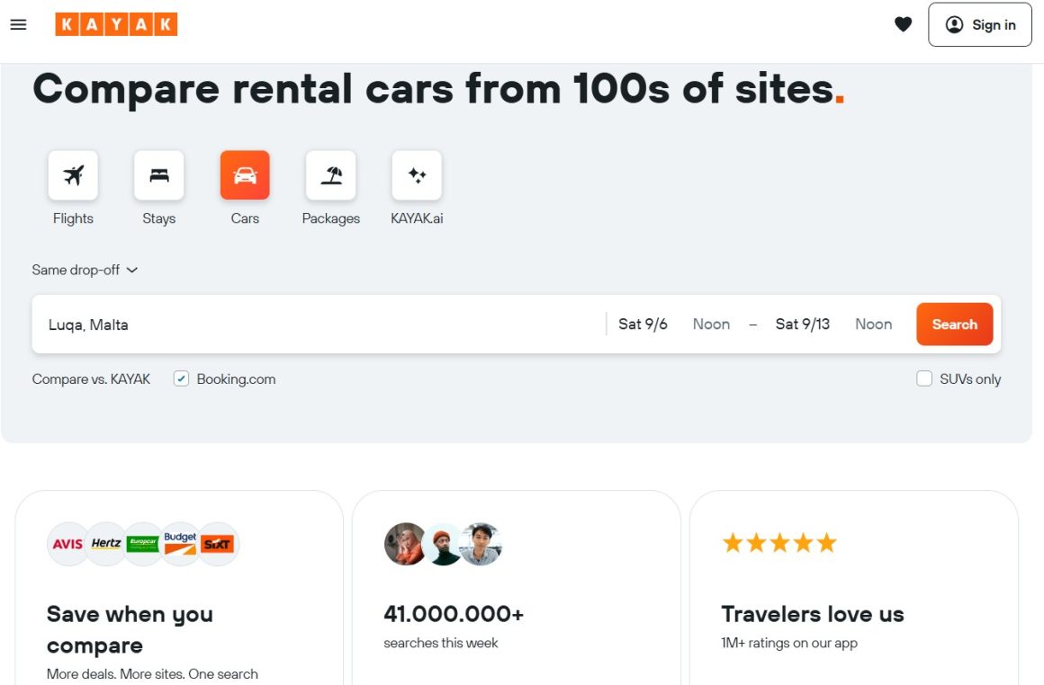Select the Flights search icon
Screen dimensions: 1044x685
tap(73, 174)
